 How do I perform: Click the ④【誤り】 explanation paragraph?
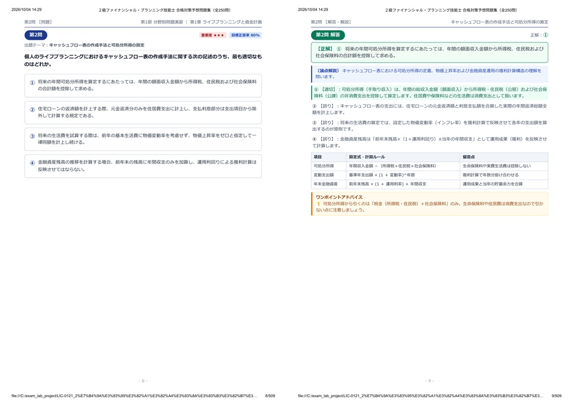(429, 143)
